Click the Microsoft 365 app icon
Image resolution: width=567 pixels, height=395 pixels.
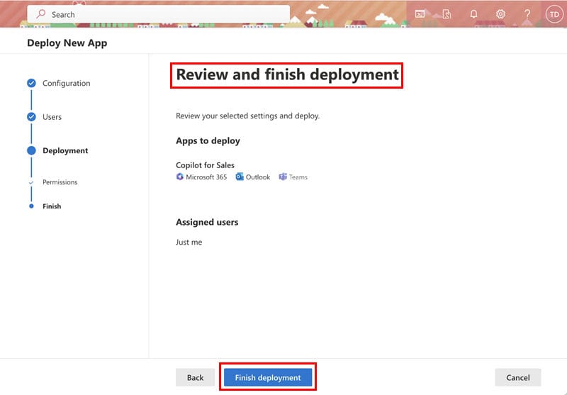point(180,177)
